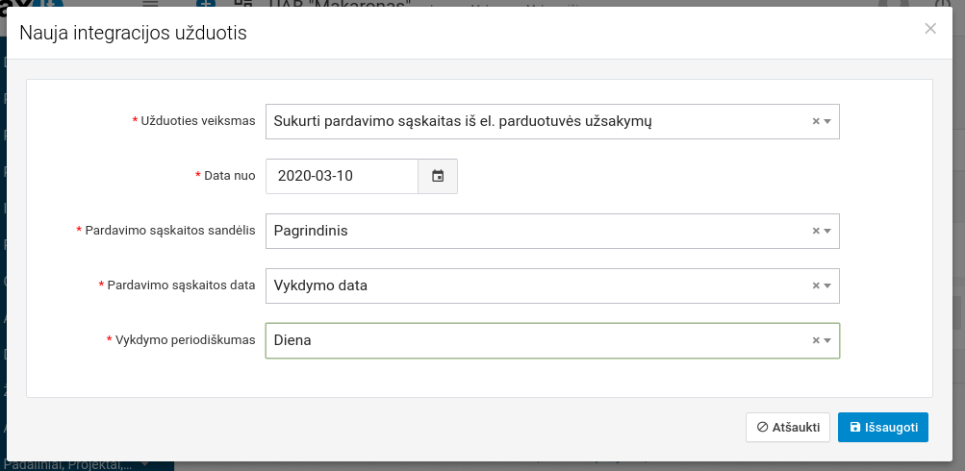965x471 pixels.
Task: Clear the Diena periodicity selection
Action: click(x=816, y=340)
